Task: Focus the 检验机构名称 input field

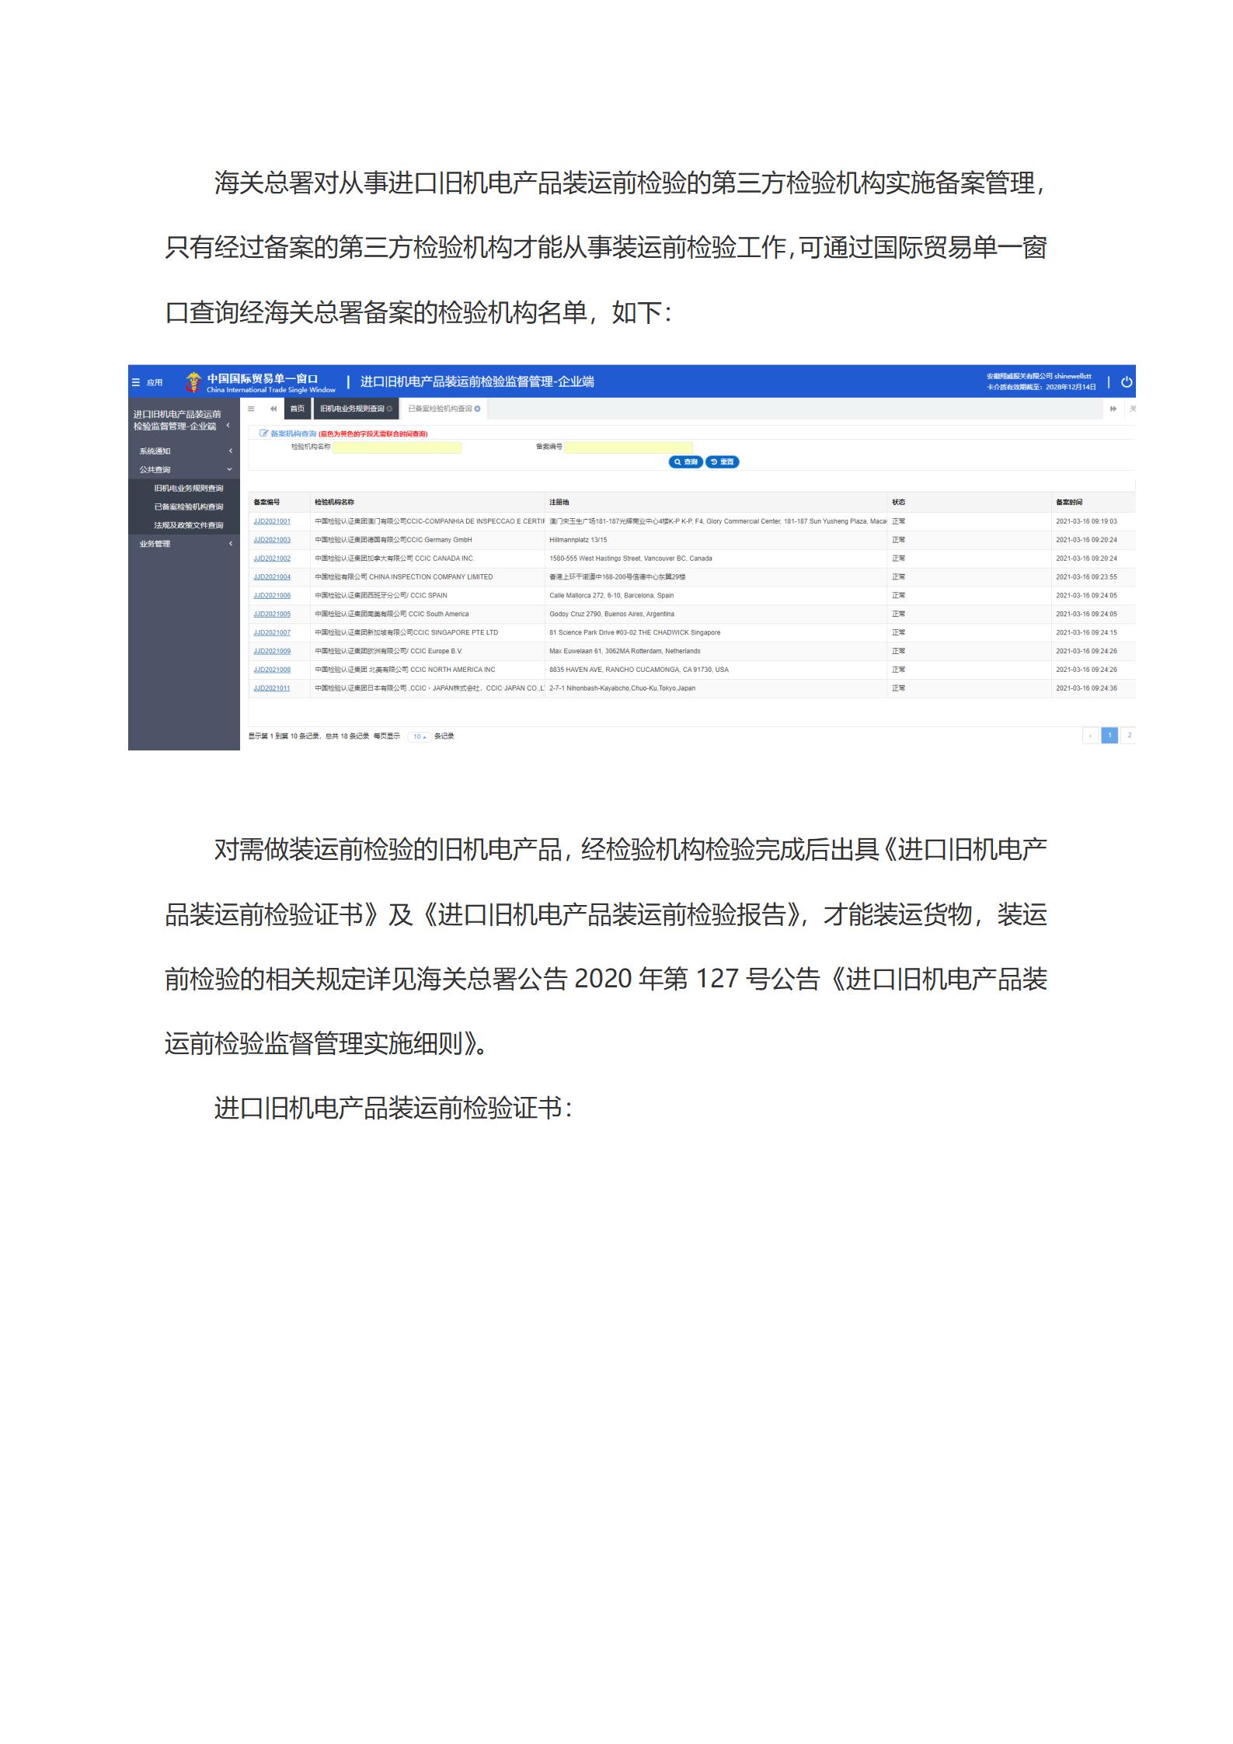Action: [397, 447]
